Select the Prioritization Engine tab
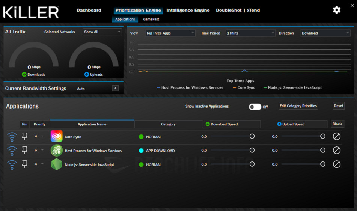 pos(138,10)
